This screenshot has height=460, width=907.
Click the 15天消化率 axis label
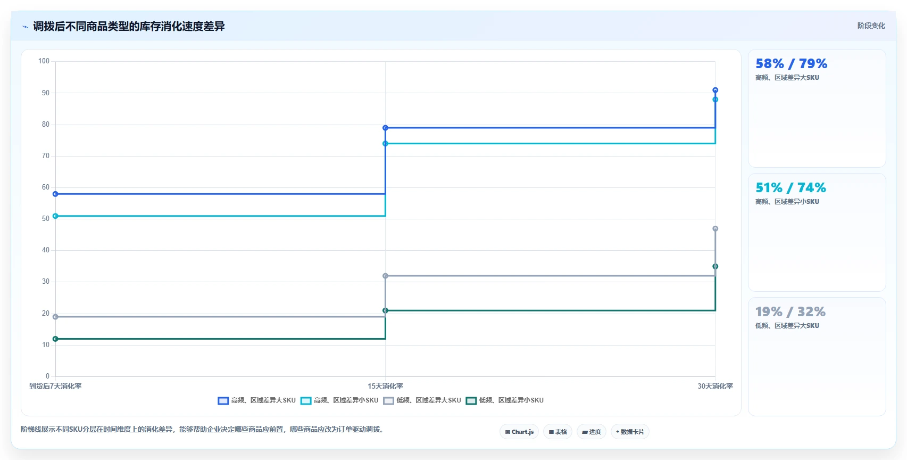(x=385, y=386)
